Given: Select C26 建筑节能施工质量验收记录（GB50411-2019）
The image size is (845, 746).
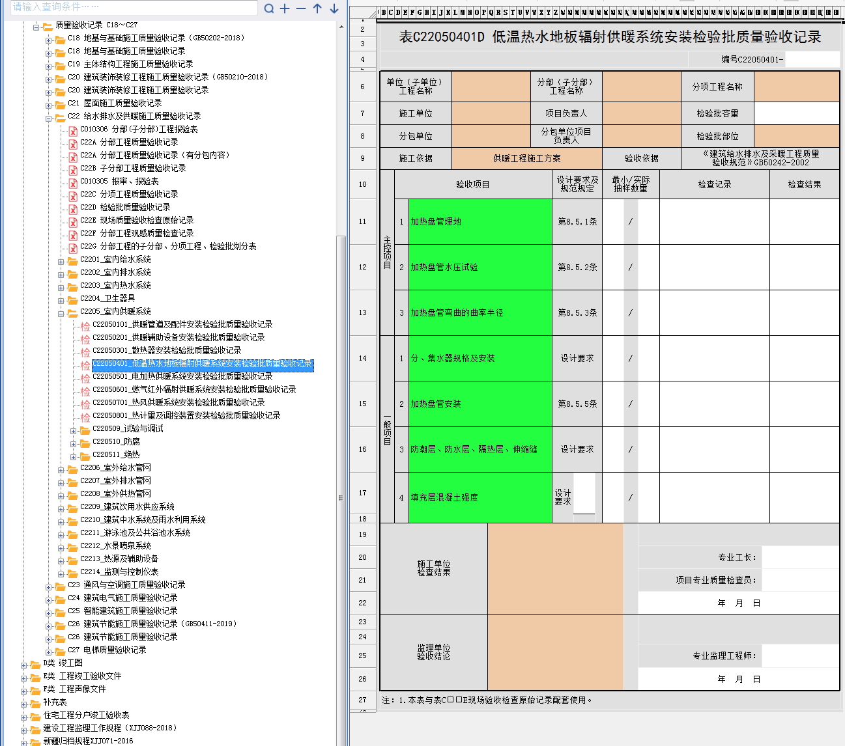Looking at the screenshot, I should (152, 624).
